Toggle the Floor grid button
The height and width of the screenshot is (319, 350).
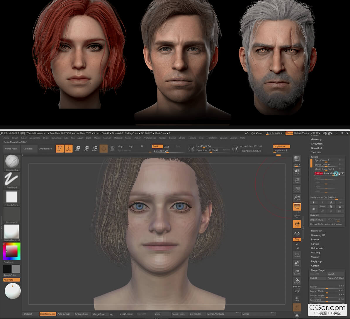[x=297, y=216]
